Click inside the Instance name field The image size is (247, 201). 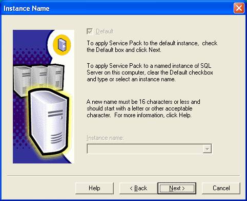(x=145, y=149)
